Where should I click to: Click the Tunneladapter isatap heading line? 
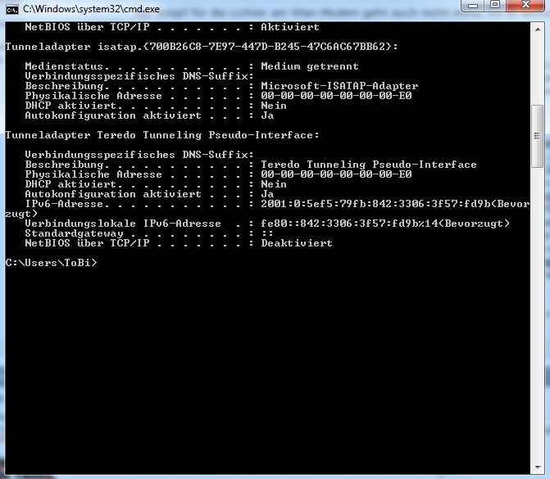pyautogui.click(x=202, y=47)
